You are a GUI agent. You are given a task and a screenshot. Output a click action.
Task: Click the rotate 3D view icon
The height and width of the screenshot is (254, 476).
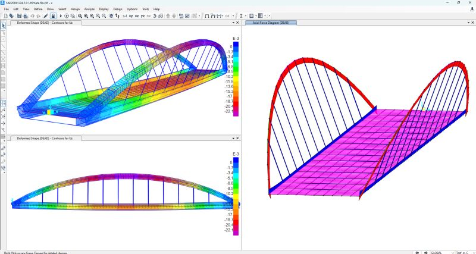tap(155, 16)
